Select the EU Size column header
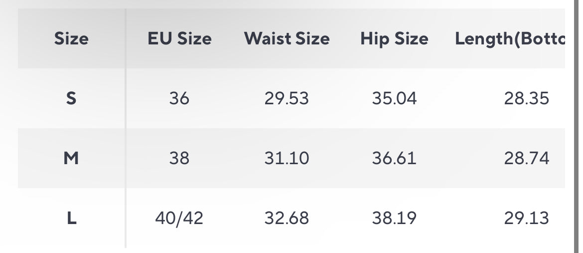583x253 pixels. click(179, 39)
